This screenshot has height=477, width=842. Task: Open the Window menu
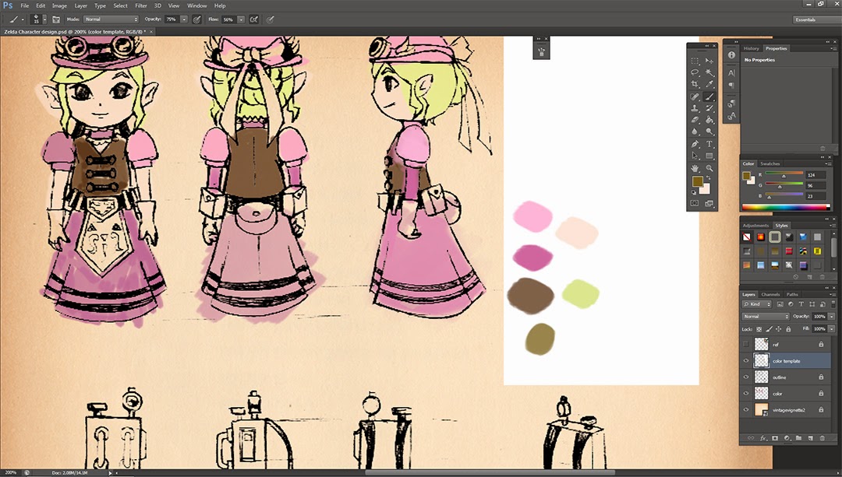[196, 6]
